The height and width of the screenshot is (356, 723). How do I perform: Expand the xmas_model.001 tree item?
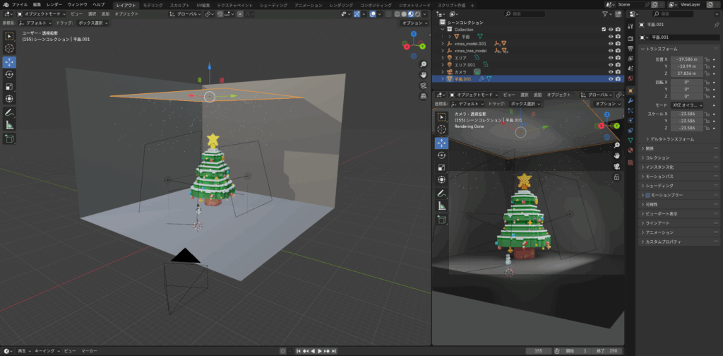tap(443, 44)
